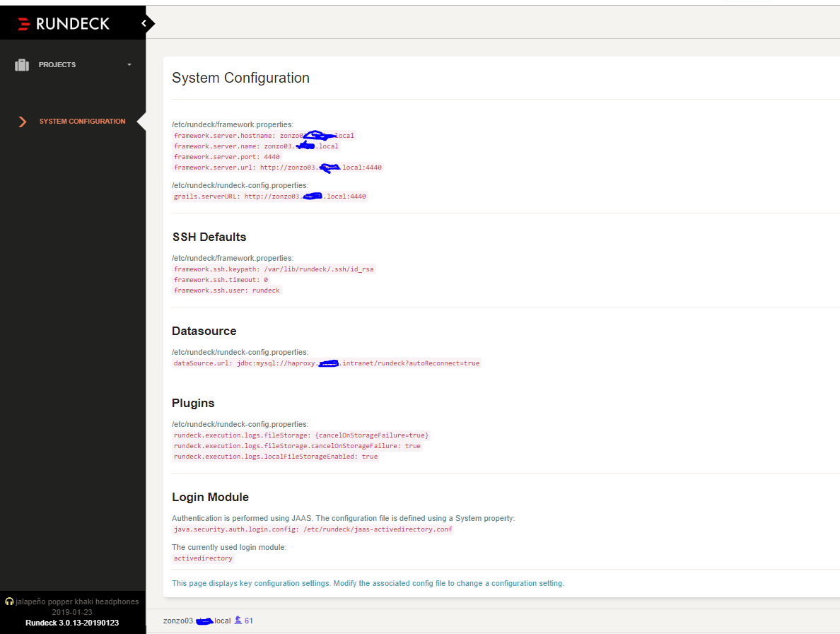Screen dimensions: 840x634
Task: Select the framework.server.hostname line
Action: (264, 136)
